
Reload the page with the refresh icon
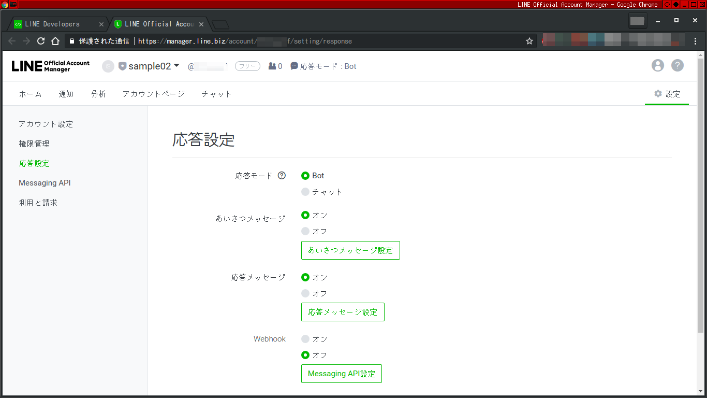tap(41, 40)
